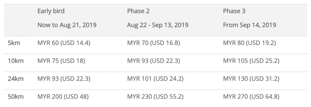This screenshot has width=311, height=107.
Task: Click the 50km row label
Action: pyautogui.click(x=16, y=97)
